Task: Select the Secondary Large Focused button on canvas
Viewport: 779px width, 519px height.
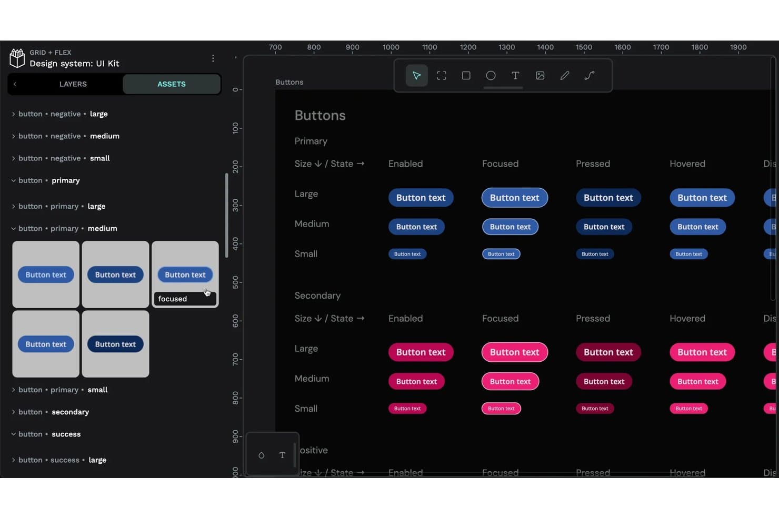Action: point(515,352)
